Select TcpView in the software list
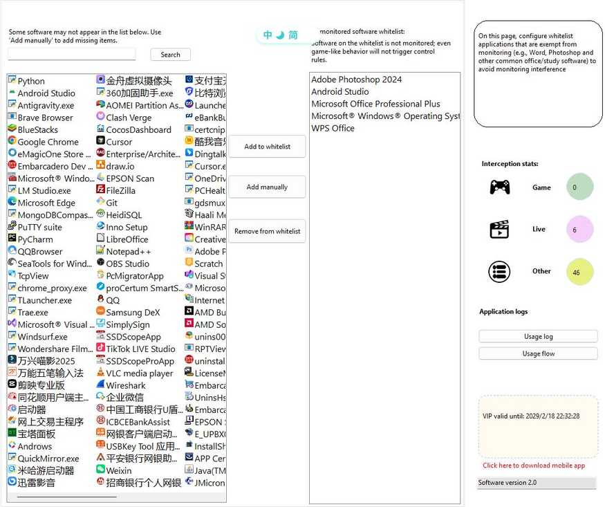Screen dimensions: 605x507 (28, 276)
